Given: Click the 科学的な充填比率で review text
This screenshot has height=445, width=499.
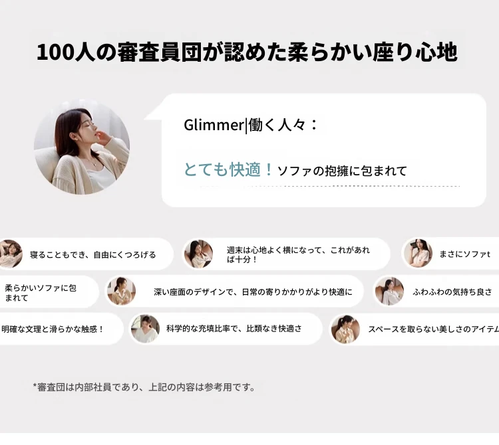Looking at the screenshot, I should click(x=234, y=328).
